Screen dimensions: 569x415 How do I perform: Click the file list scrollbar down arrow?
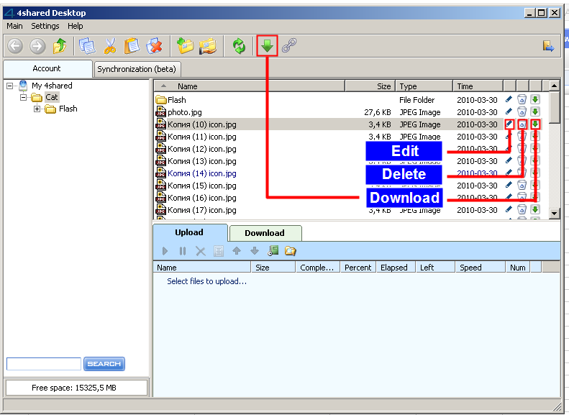(x=554, y=214)
